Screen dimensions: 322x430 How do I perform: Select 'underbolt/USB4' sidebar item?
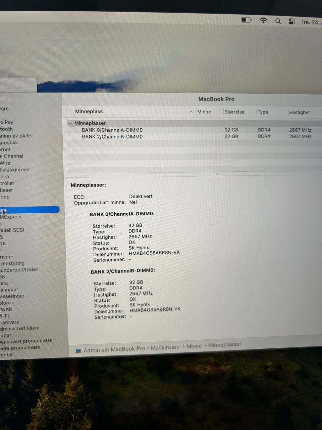click(19, 269)
